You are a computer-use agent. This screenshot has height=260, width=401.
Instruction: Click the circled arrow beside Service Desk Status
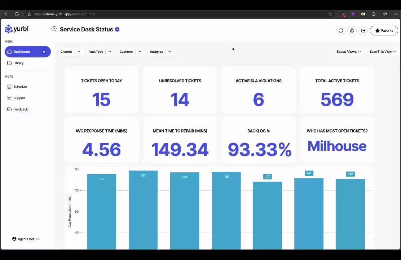point(54,29)
